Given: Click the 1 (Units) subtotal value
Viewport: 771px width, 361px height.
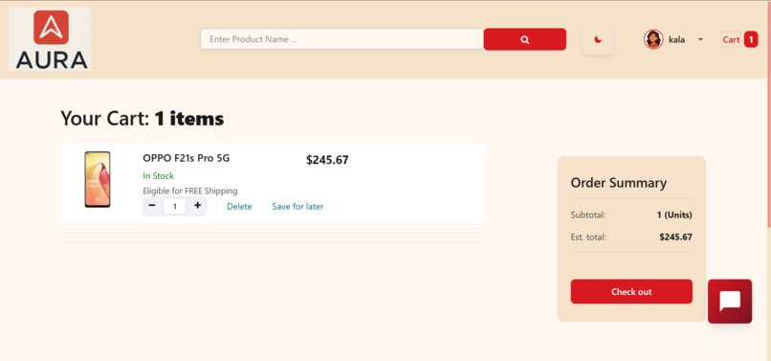Looking at the screenshot, I should click(674, 214).
